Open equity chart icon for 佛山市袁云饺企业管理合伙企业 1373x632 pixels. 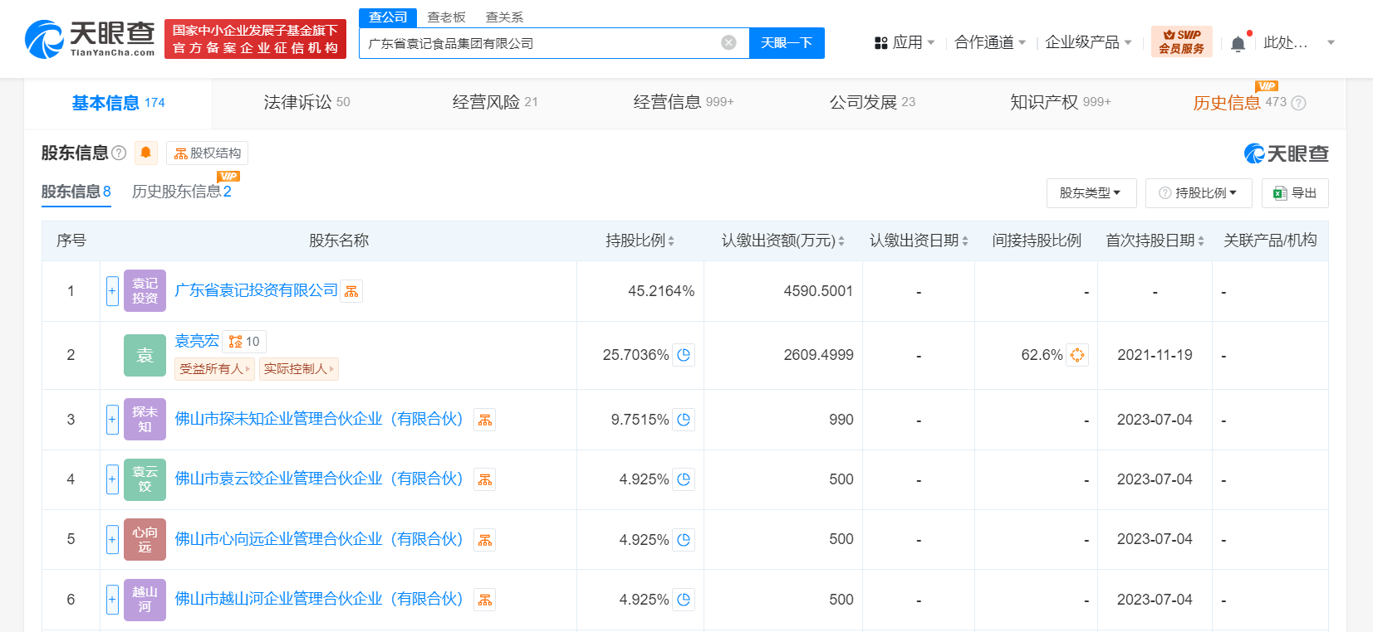point(485,479)
